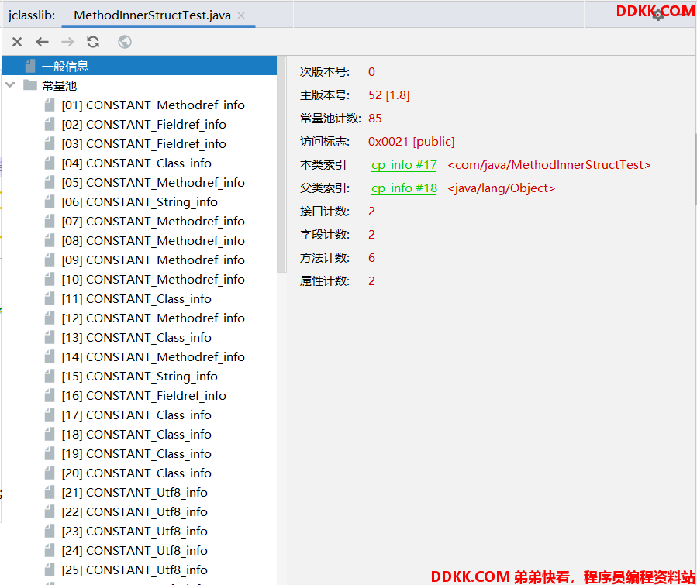
Task: Click the file icon beside [11] entry
Action: [x=50, y=298]
